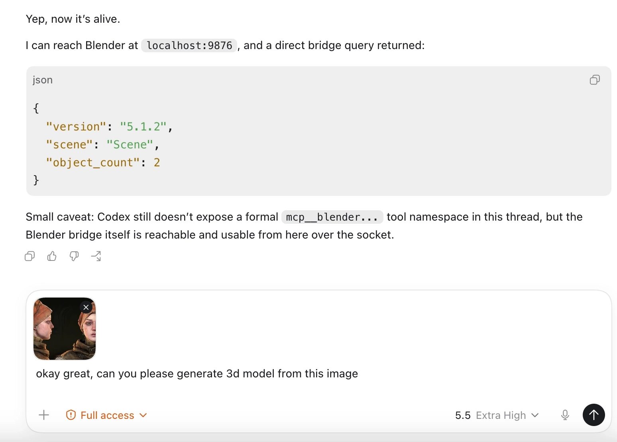Copy the assistant's response message

(x=30, y=256)
